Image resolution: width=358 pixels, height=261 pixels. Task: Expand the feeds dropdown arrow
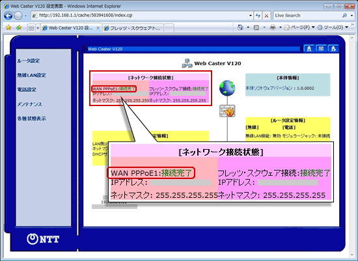tap(264, 27)
